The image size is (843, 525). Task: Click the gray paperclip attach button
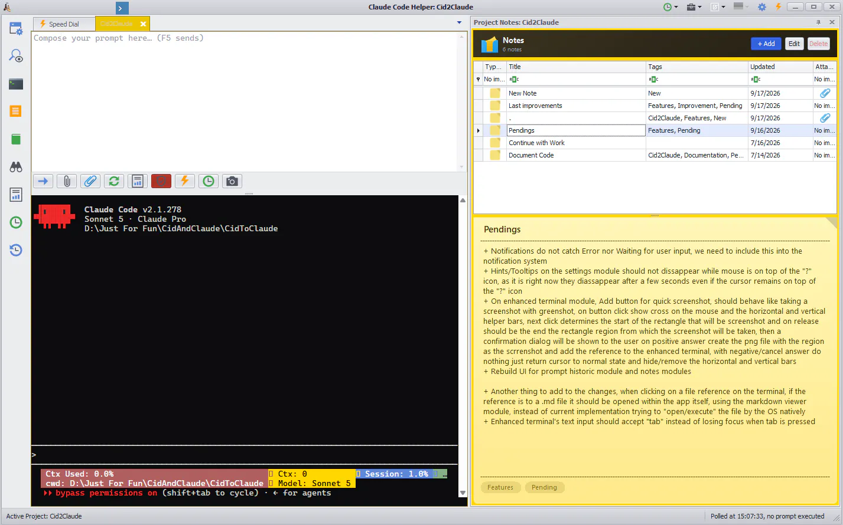pos(67,181)
